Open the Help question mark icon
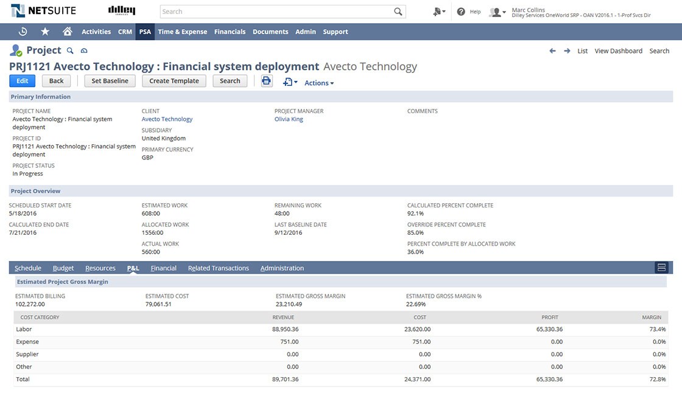The height and width of the screenshot is (396, 682). pos(461,12)
